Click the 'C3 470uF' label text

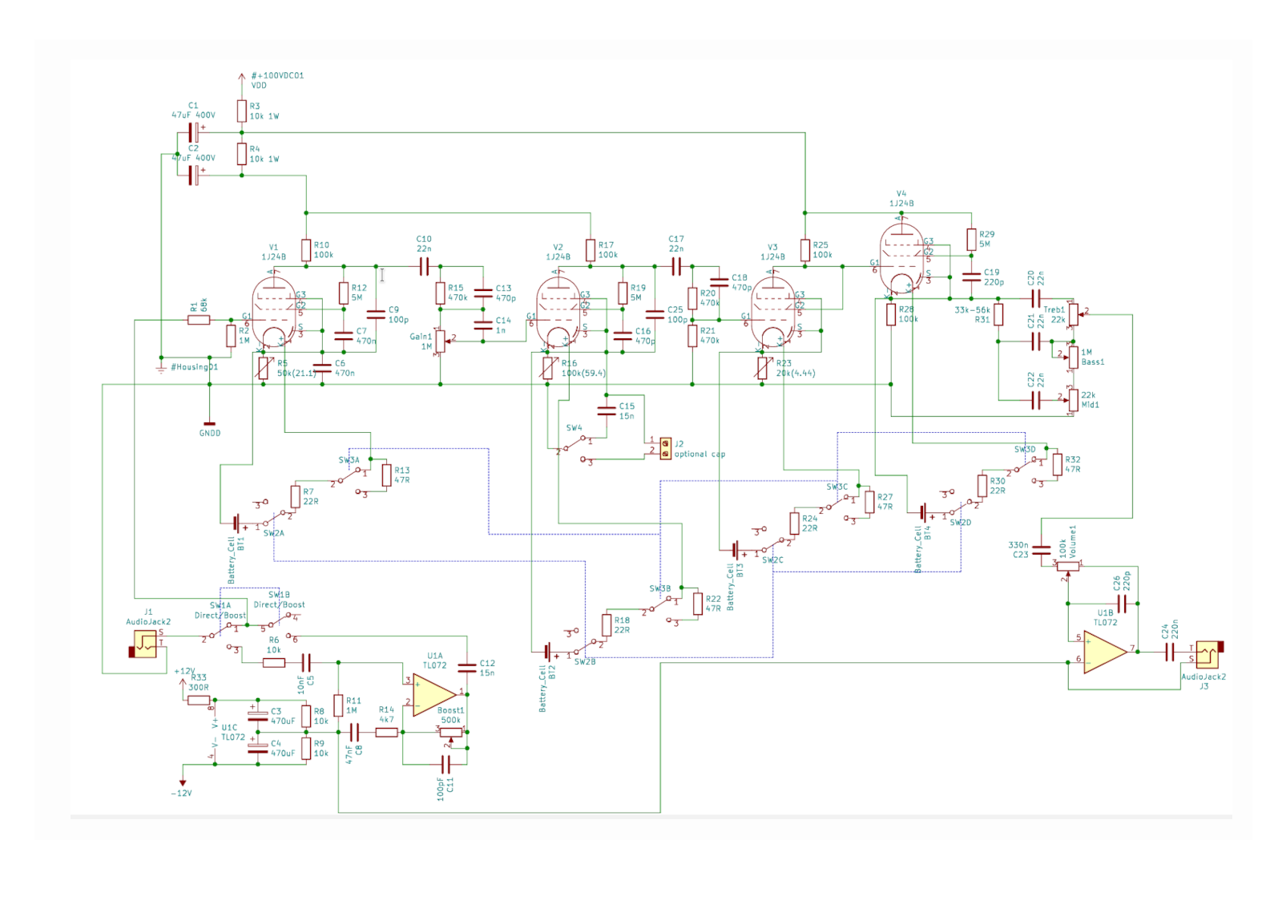[x=283, y=716]
